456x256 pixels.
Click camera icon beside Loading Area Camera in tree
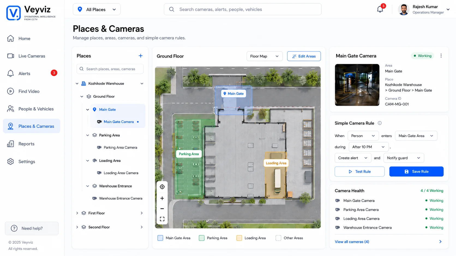[x=99, y=173]
